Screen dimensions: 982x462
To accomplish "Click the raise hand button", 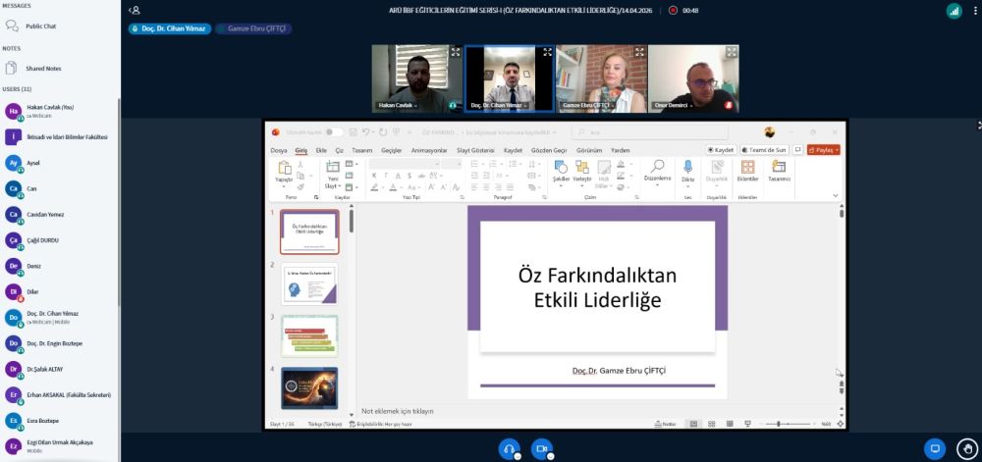I will point(966,448).
